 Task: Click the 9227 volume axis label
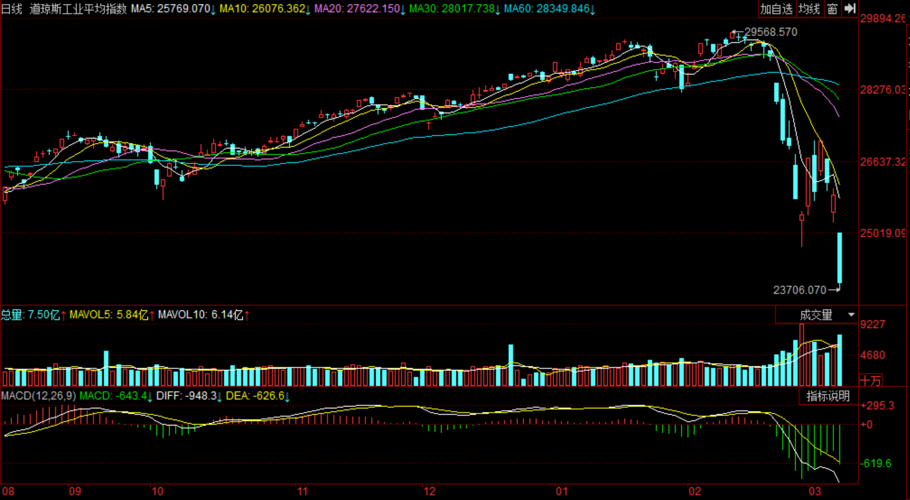(873, 324)
